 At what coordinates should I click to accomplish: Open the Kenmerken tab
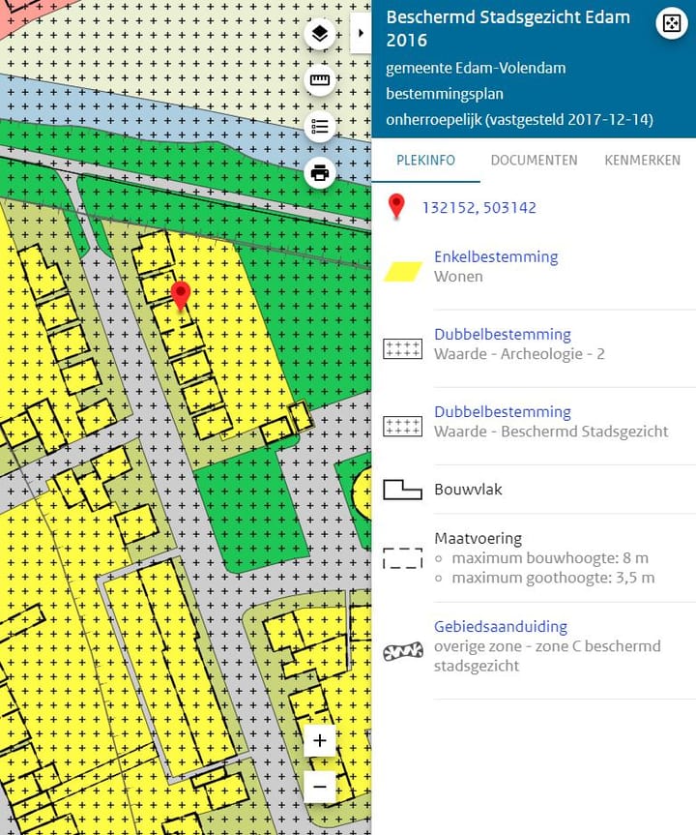[x=642, y=161]
